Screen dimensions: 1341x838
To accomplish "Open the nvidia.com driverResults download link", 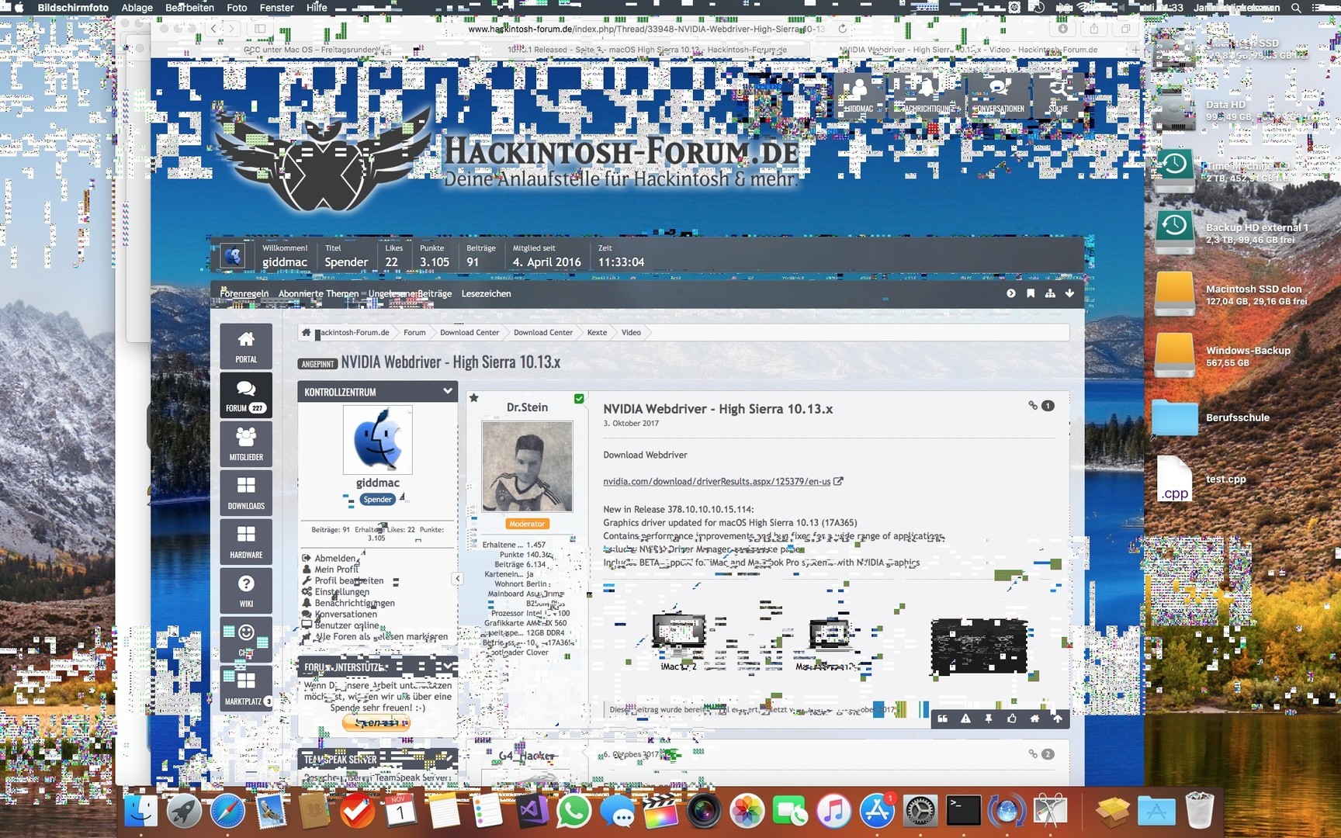I will pyautogui.click(x=717, y=481).
